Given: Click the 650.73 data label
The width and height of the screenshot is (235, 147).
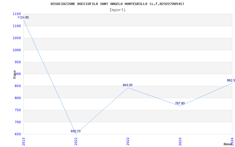Looking at the screenshot, I should pos(75,131).
